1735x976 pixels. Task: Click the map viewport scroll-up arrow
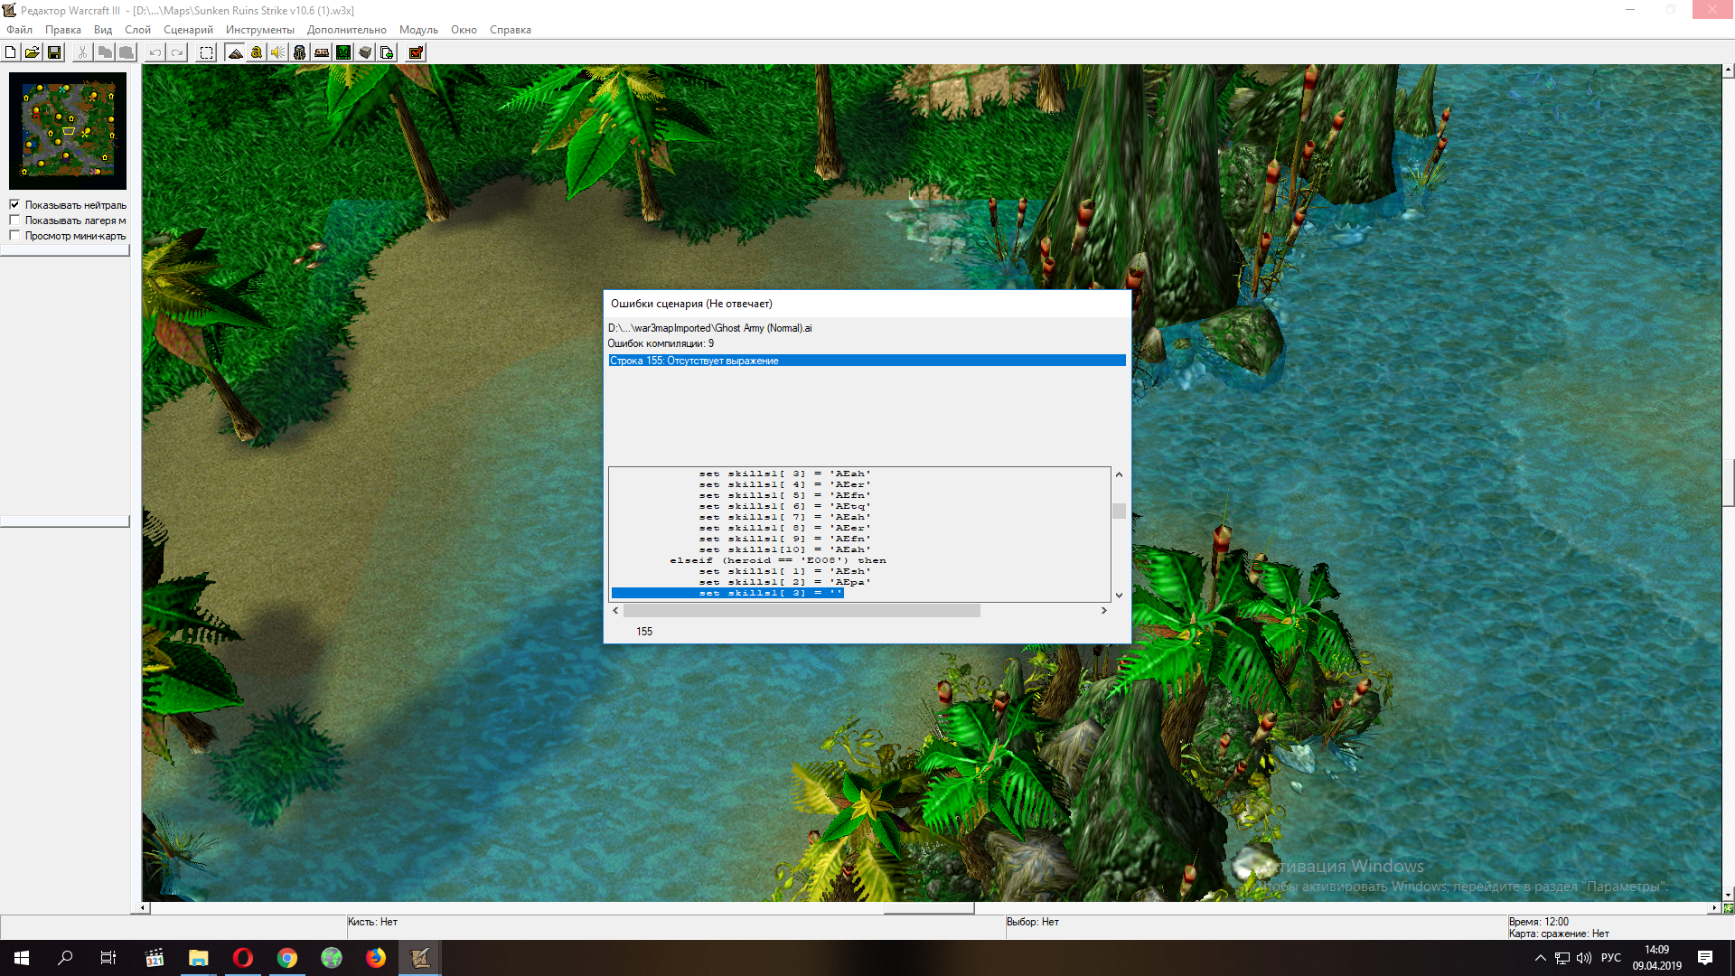(1728, 70)
